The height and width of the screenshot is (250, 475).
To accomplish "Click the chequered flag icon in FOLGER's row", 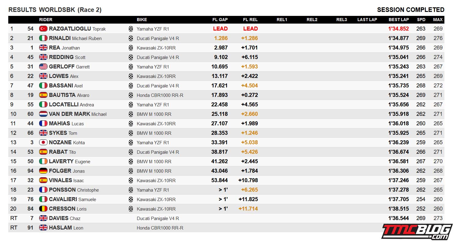I will tap(131, 171).
